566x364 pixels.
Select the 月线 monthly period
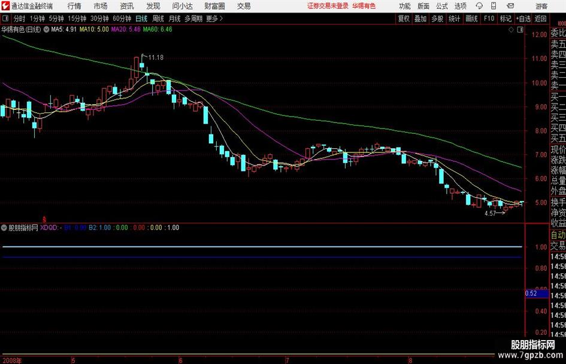coord(174,19)
